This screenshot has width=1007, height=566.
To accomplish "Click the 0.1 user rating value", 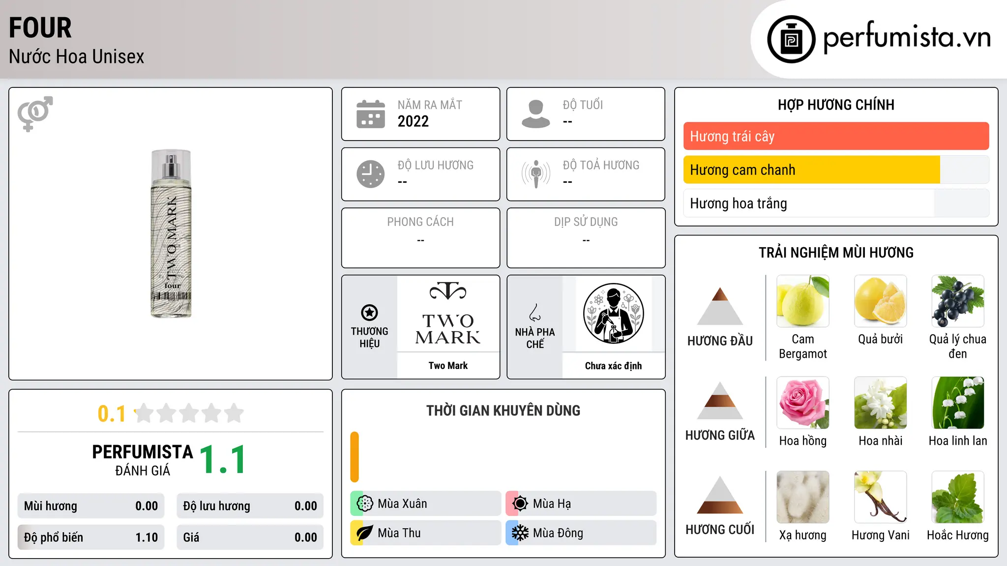I will point(112,414).
